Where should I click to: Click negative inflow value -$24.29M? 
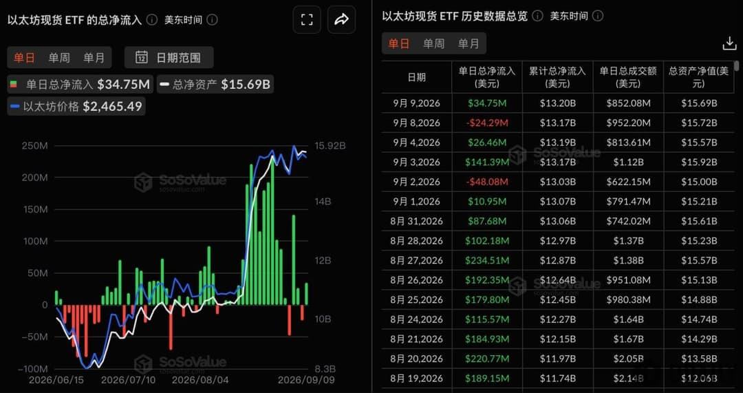click(x=486, y=123)
